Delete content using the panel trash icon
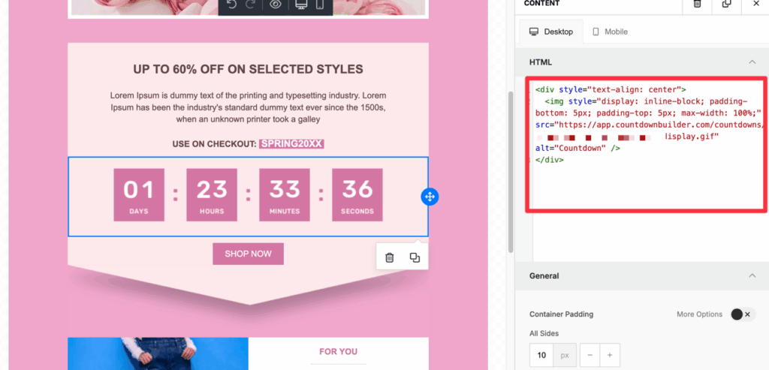This screenshot has height=370, width=769. [697, 4]
